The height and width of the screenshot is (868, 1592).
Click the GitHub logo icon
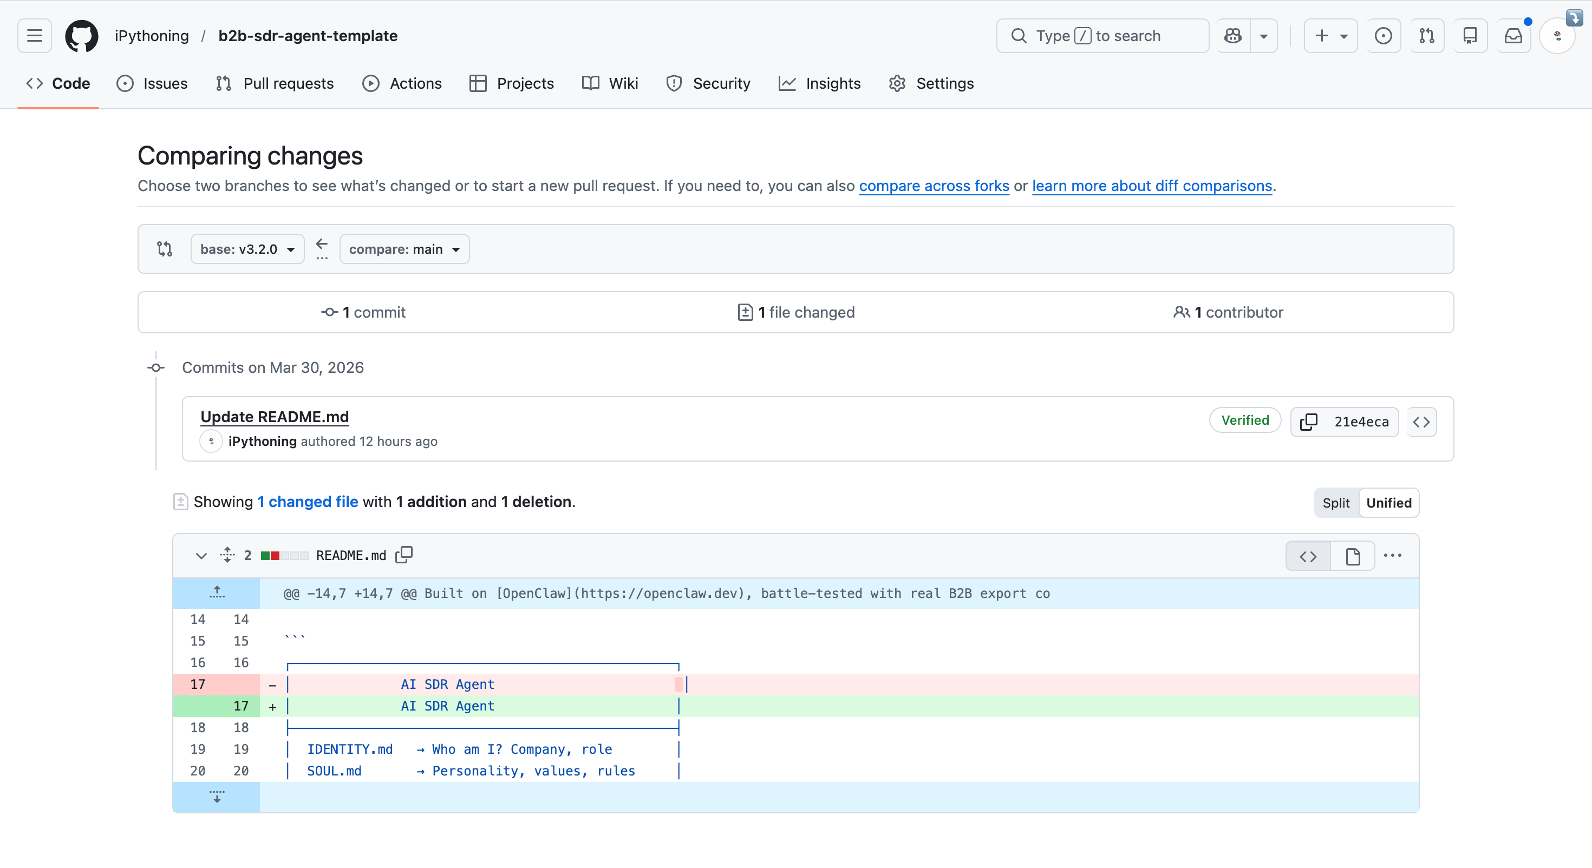[82, 36]
